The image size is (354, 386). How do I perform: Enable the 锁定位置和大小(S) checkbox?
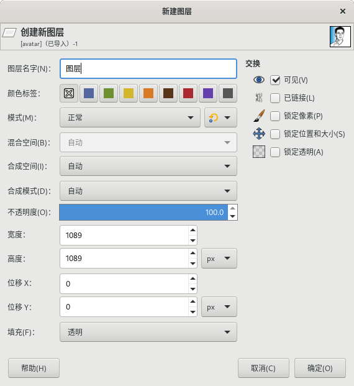(x=275, y=134)
